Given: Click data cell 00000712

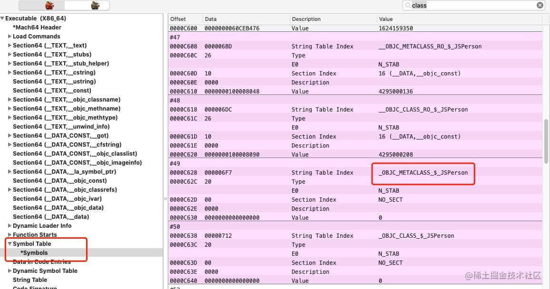Looking at the screenshot, I should pyautogui.click(x=218, y=236).
